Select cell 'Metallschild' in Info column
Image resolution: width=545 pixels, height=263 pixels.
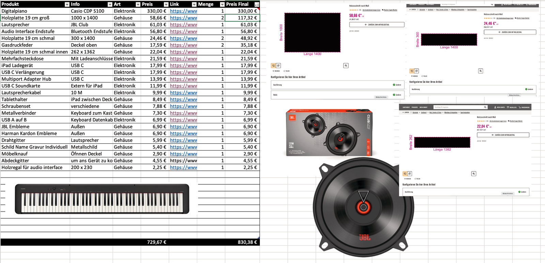pos(91,147)
